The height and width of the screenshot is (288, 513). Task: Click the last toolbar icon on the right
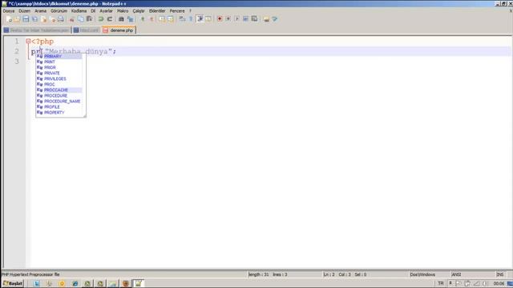pos(275,19)
